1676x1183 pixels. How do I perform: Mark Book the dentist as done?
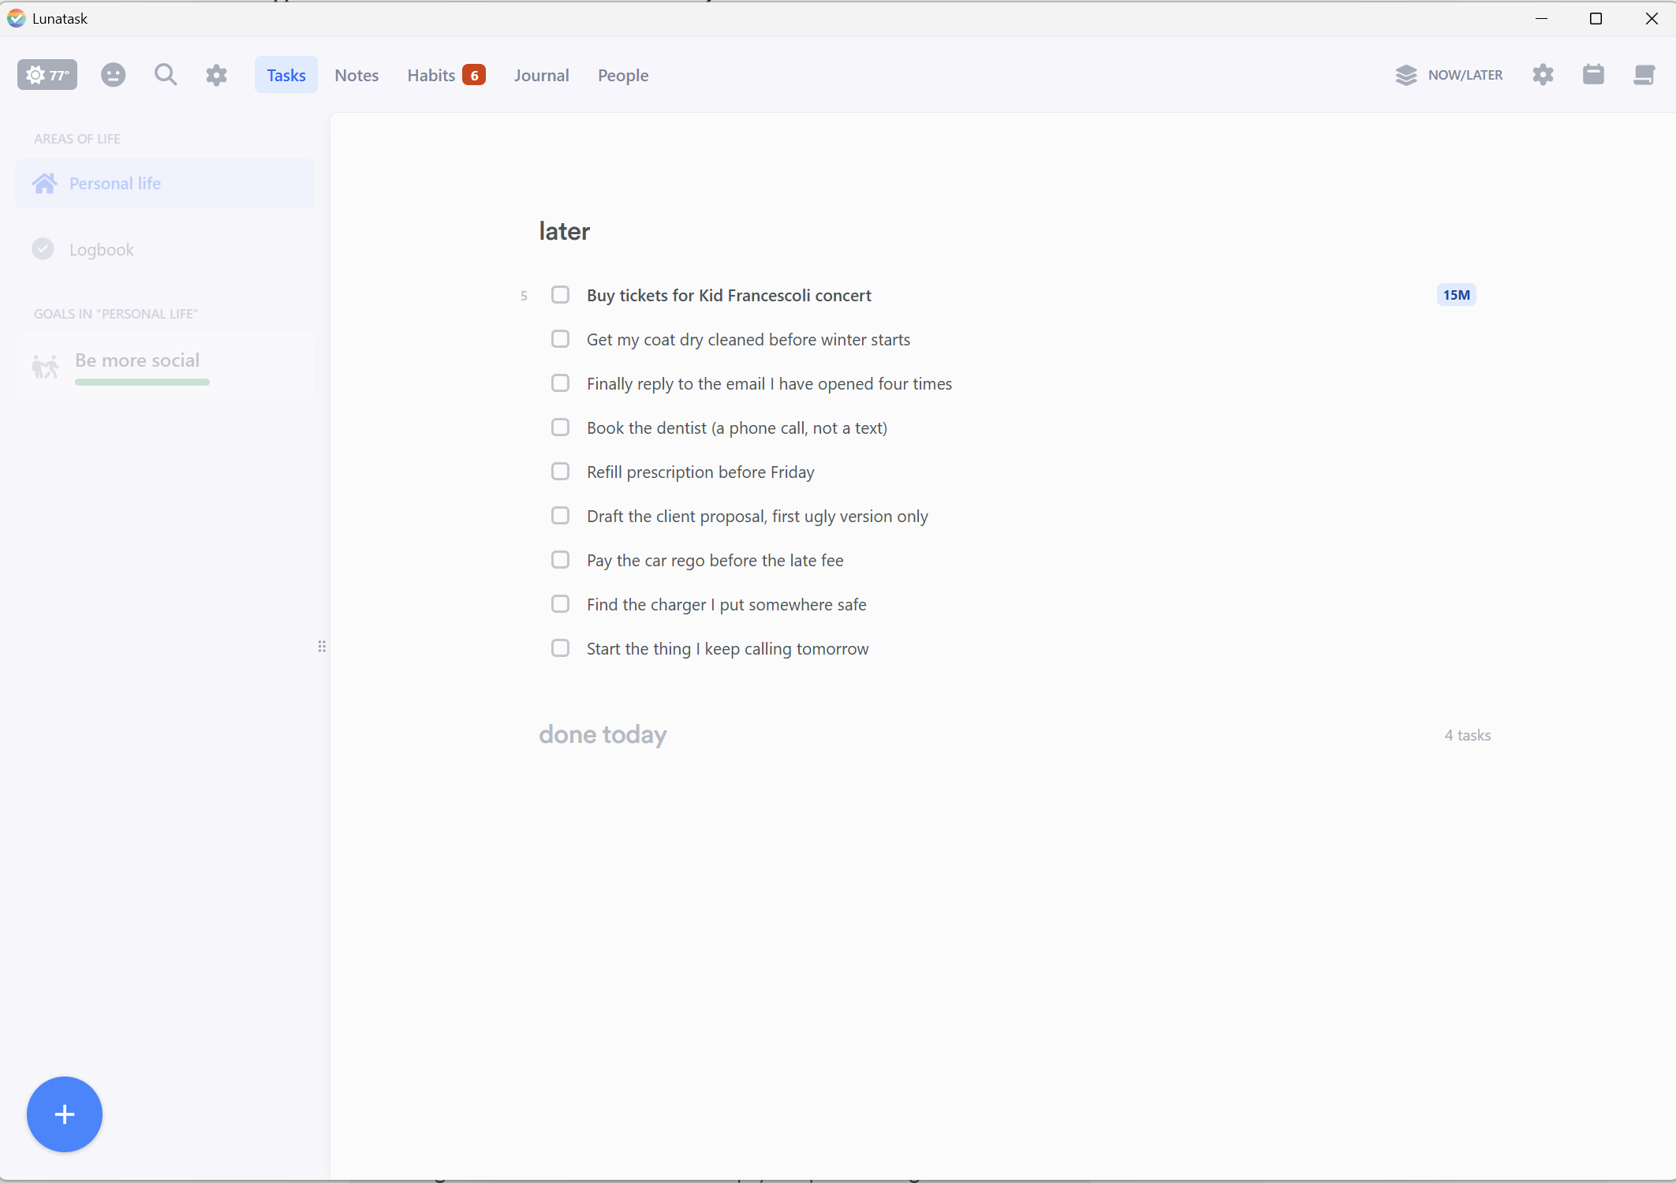tap(560, 427)
